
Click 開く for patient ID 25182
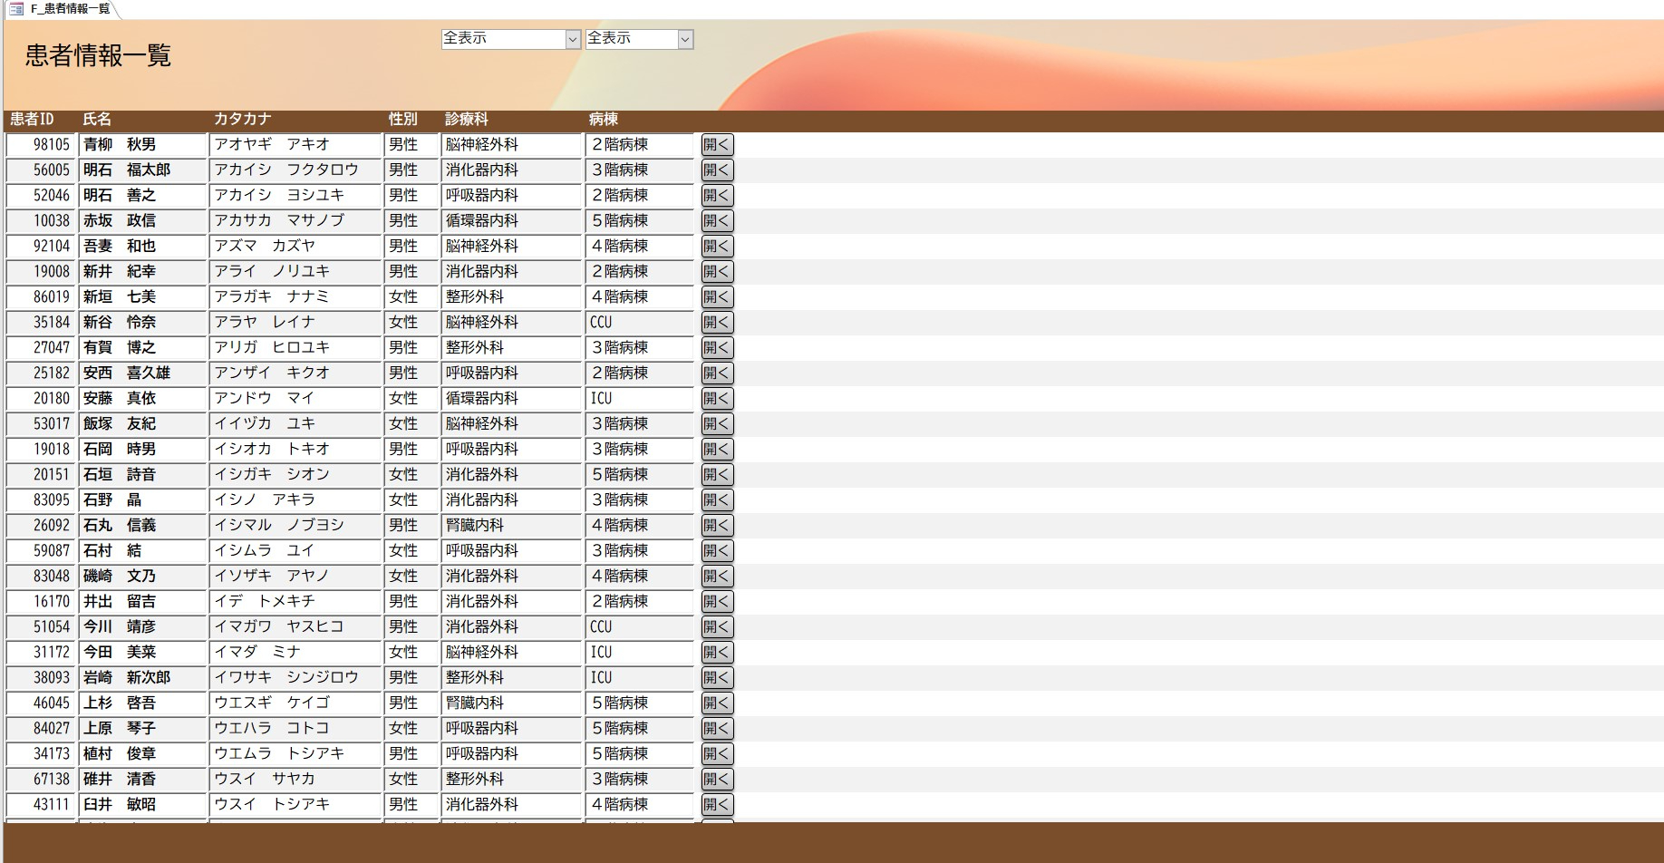(717, 373)
